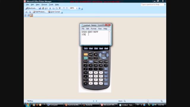Switch to Microsoft Office taskbar button
The height and width of the screenshot is (107, 190).
click(108, 105)
